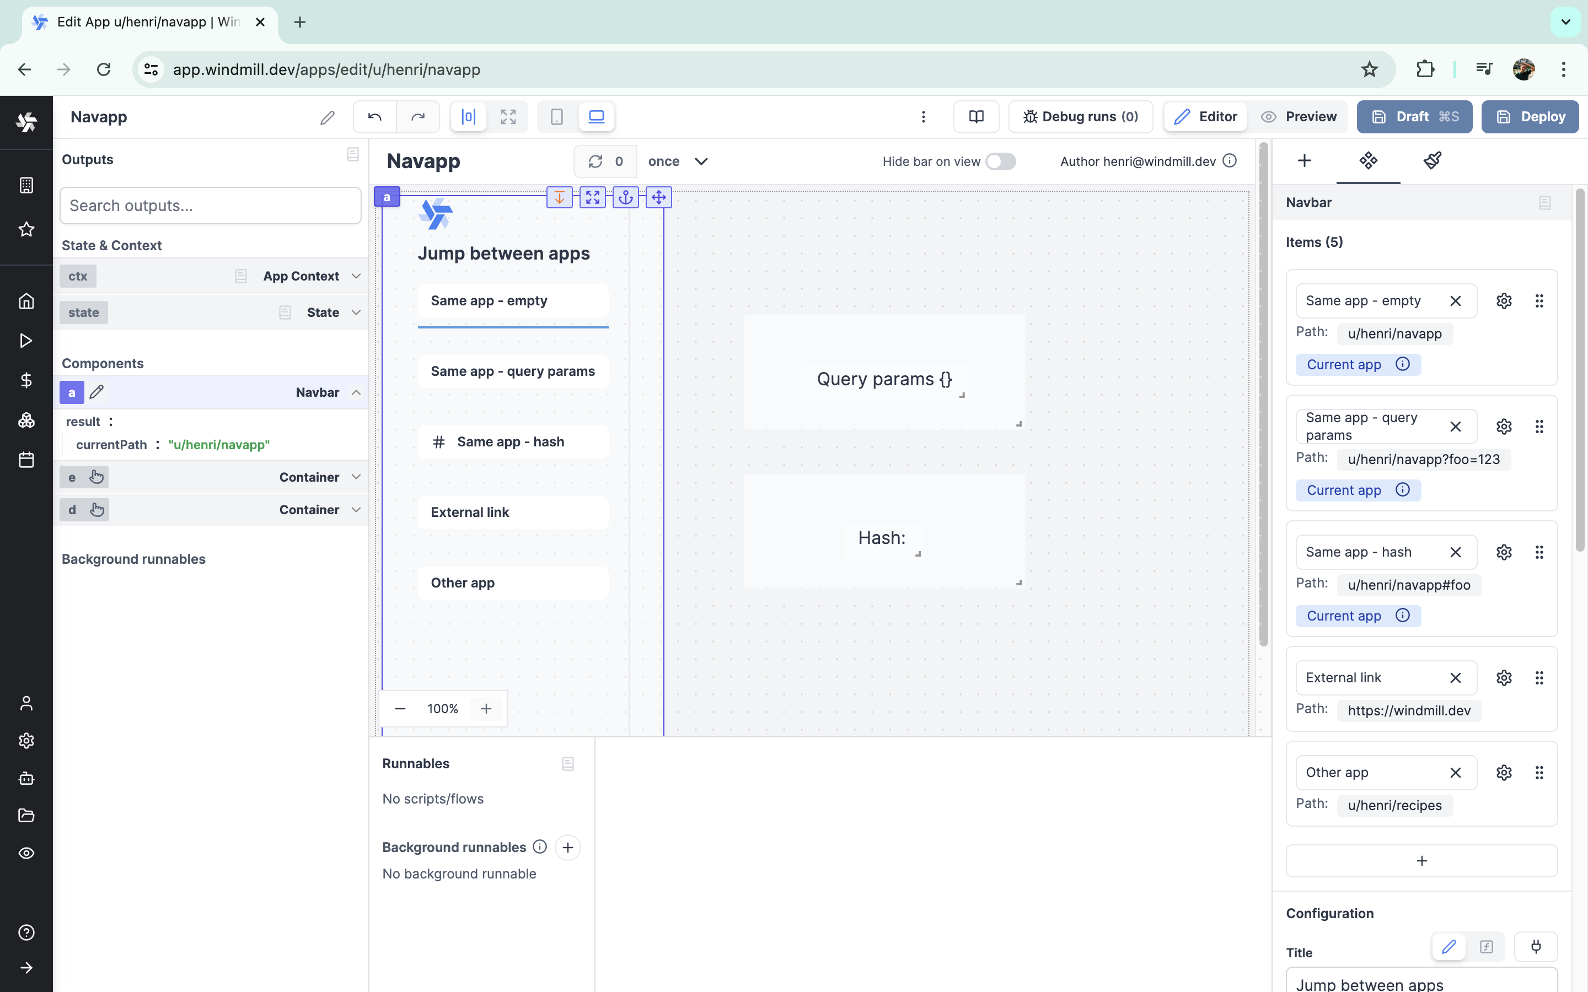Viewport: 1588px width, 992px height.
Task: Open the styling paintbrush tab
Action: tap(1432, 161)
